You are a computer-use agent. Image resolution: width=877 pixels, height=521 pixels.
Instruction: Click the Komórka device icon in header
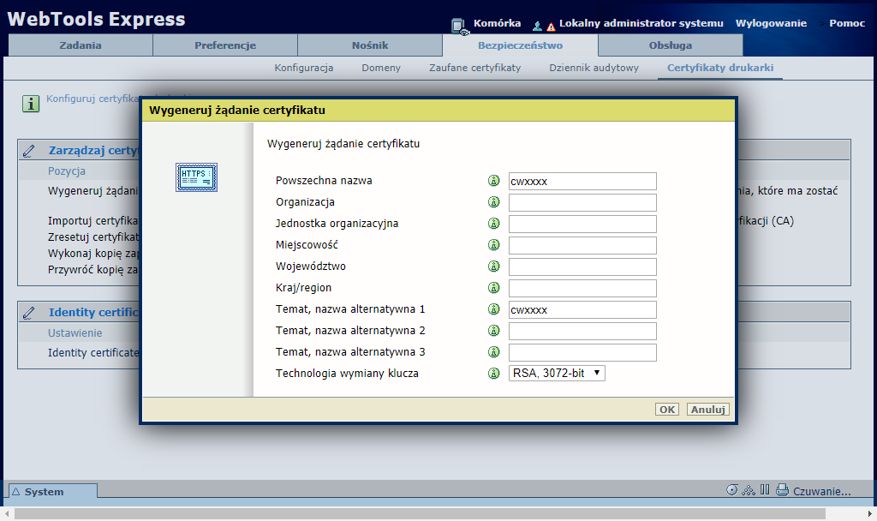(460, 25)
